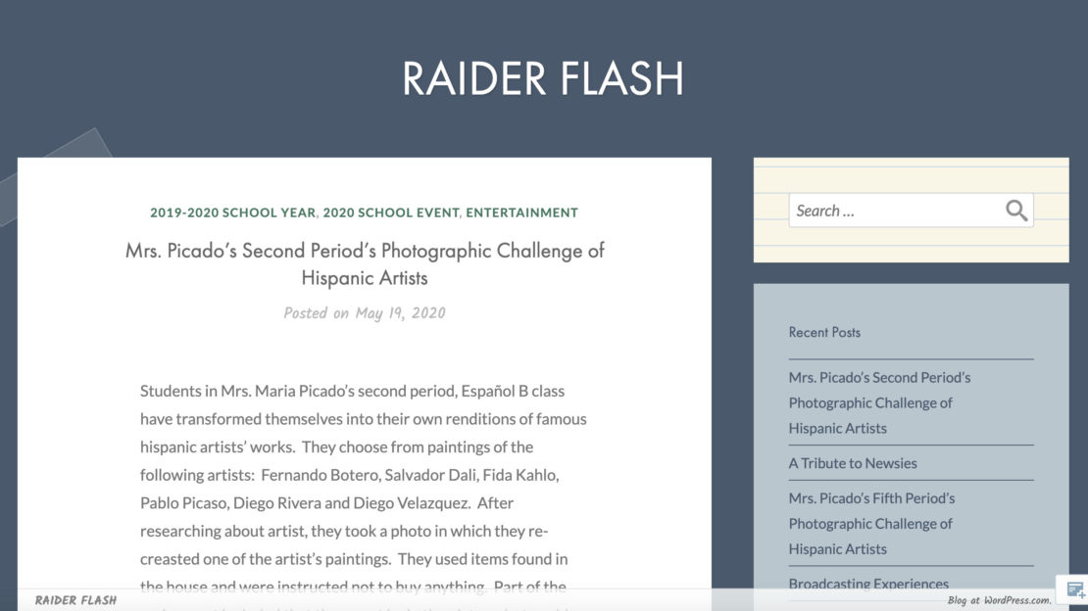Open the 2020 School Event category

pyautogui.click(x=391, y=212)
